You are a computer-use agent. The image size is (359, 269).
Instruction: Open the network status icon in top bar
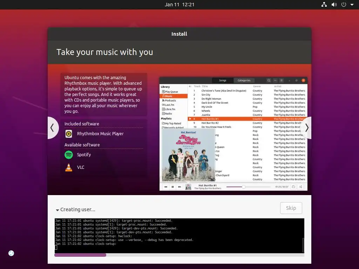coord(324,5)
